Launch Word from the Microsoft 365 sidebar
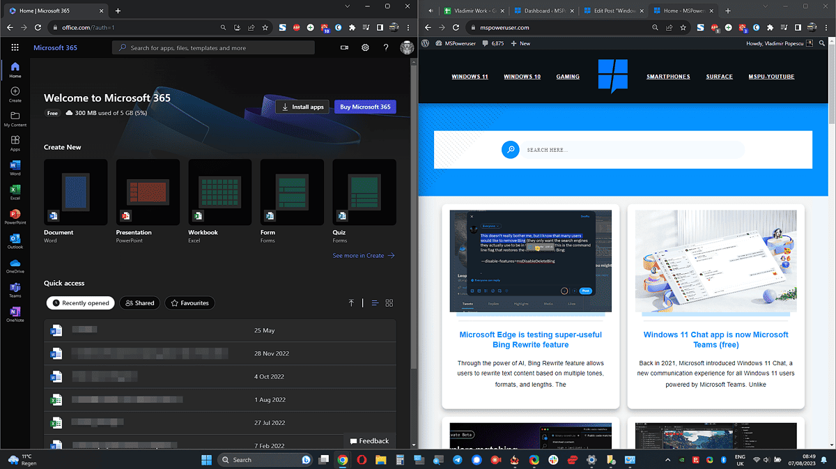Screen dimensions: 836x469 15,168
